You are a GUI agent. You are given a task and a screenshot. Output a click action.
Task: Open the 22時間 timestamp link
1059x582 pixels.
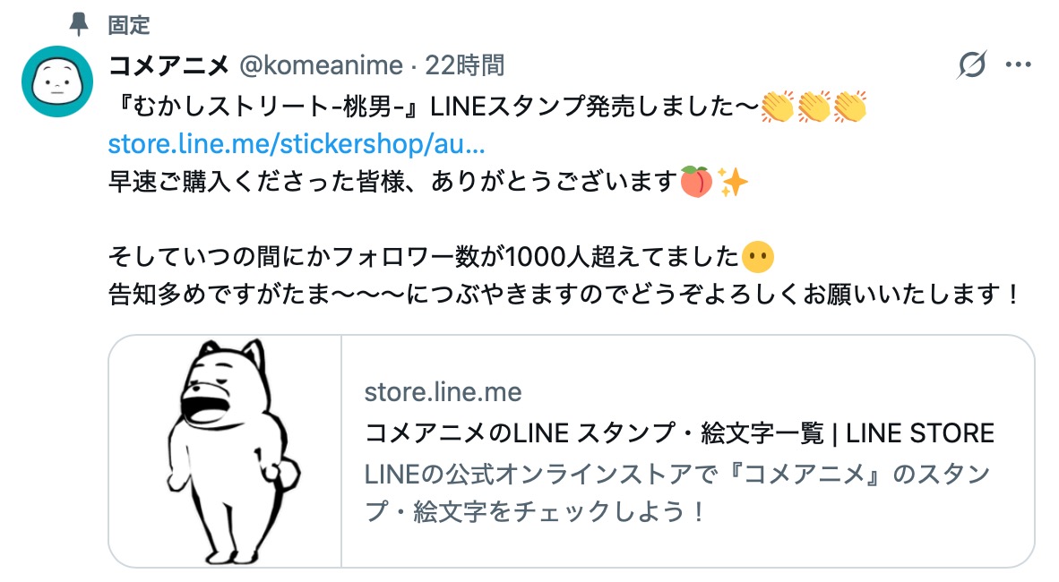pyautogui.click(x=464, y=65)
